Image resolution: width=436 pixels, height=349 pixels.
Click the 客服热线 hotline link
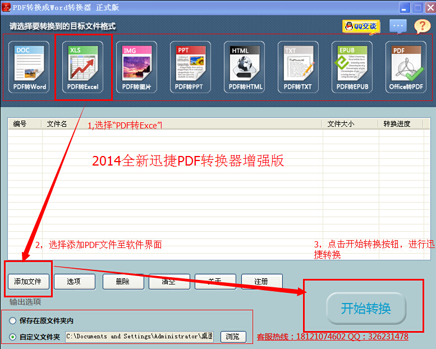[332, 337]
